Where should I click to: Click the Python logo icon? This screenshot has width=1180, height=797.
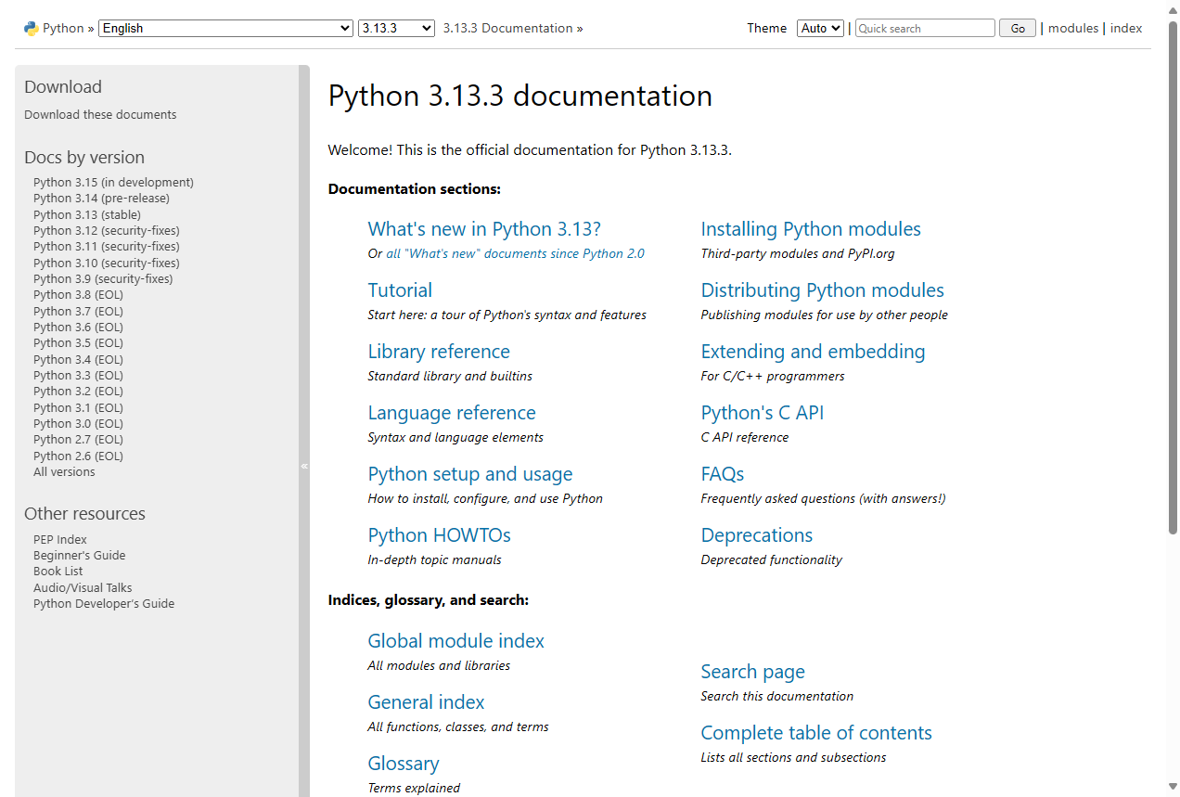pos(31,28)
